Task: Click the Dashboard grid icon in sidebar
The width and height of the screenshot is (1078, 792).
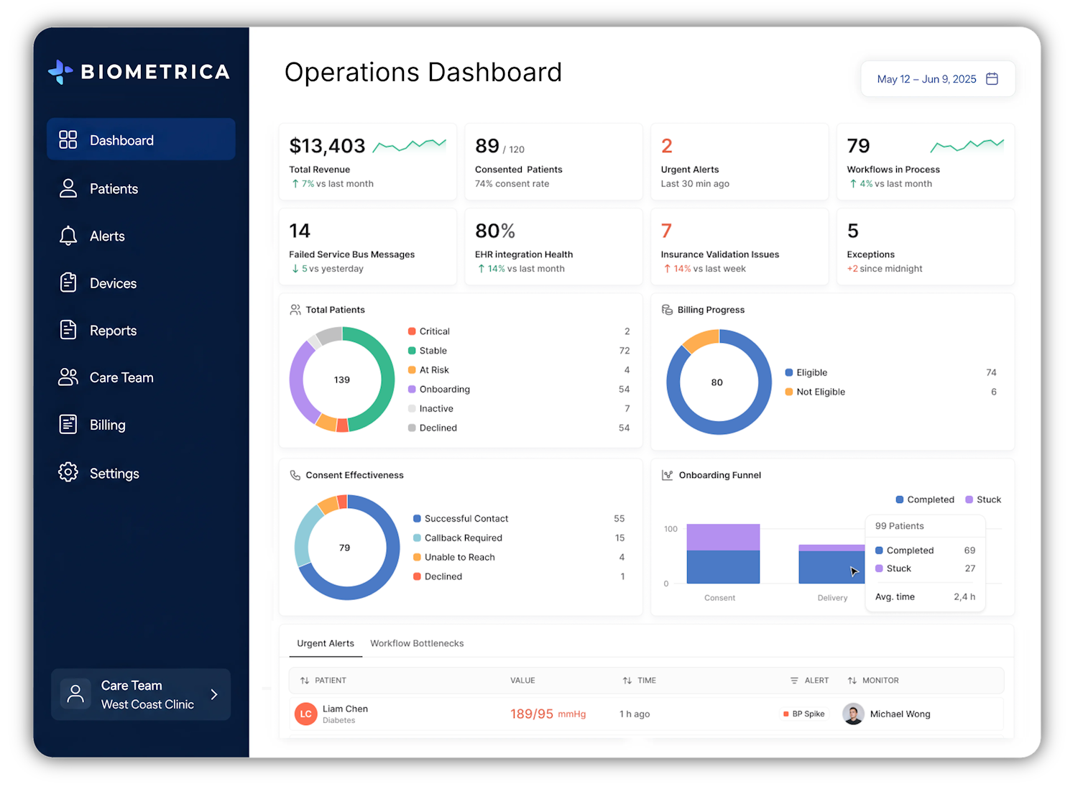Action: 68,139
